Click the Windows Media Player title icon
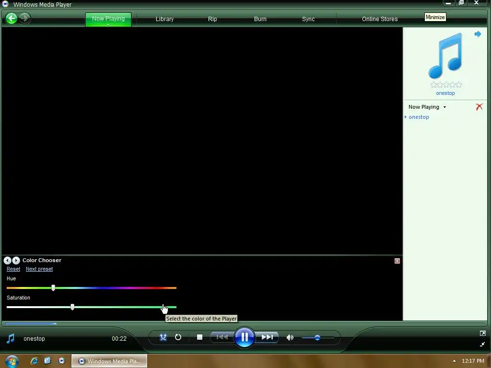Screen dimensions: 491x368 (5, 4)
